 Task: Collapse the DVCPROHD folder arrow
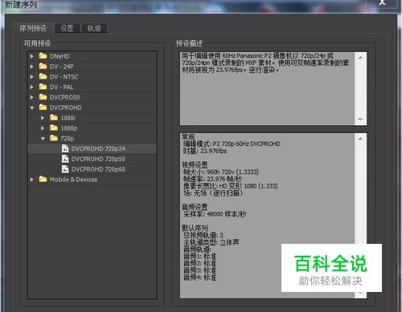click(x=32, y=107)
